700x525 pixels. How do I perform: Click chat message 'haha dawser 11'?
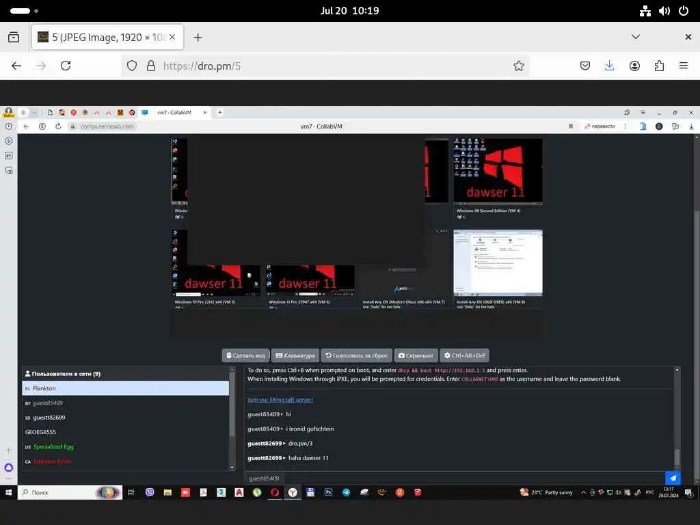pos(308,458)
